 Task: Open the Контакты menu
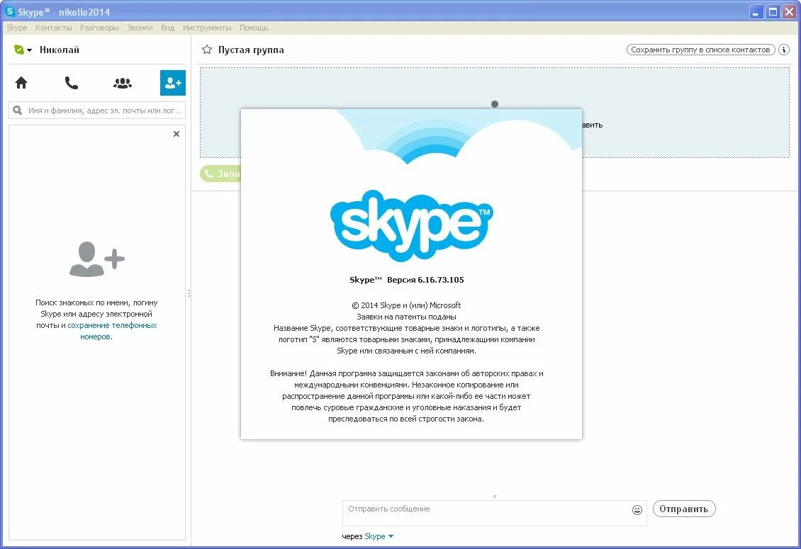[x=54, y=28]
